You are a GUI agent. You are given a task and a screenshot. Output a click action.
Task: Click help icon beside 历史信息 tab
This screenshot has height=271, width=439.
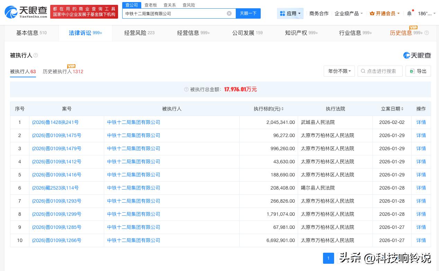(427, 33)
